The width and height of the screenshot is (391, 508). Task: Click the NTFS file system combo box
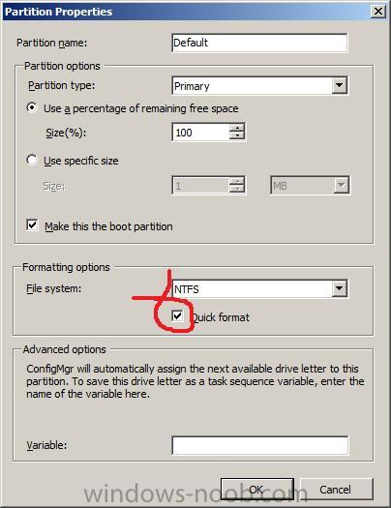pos(259,288)
